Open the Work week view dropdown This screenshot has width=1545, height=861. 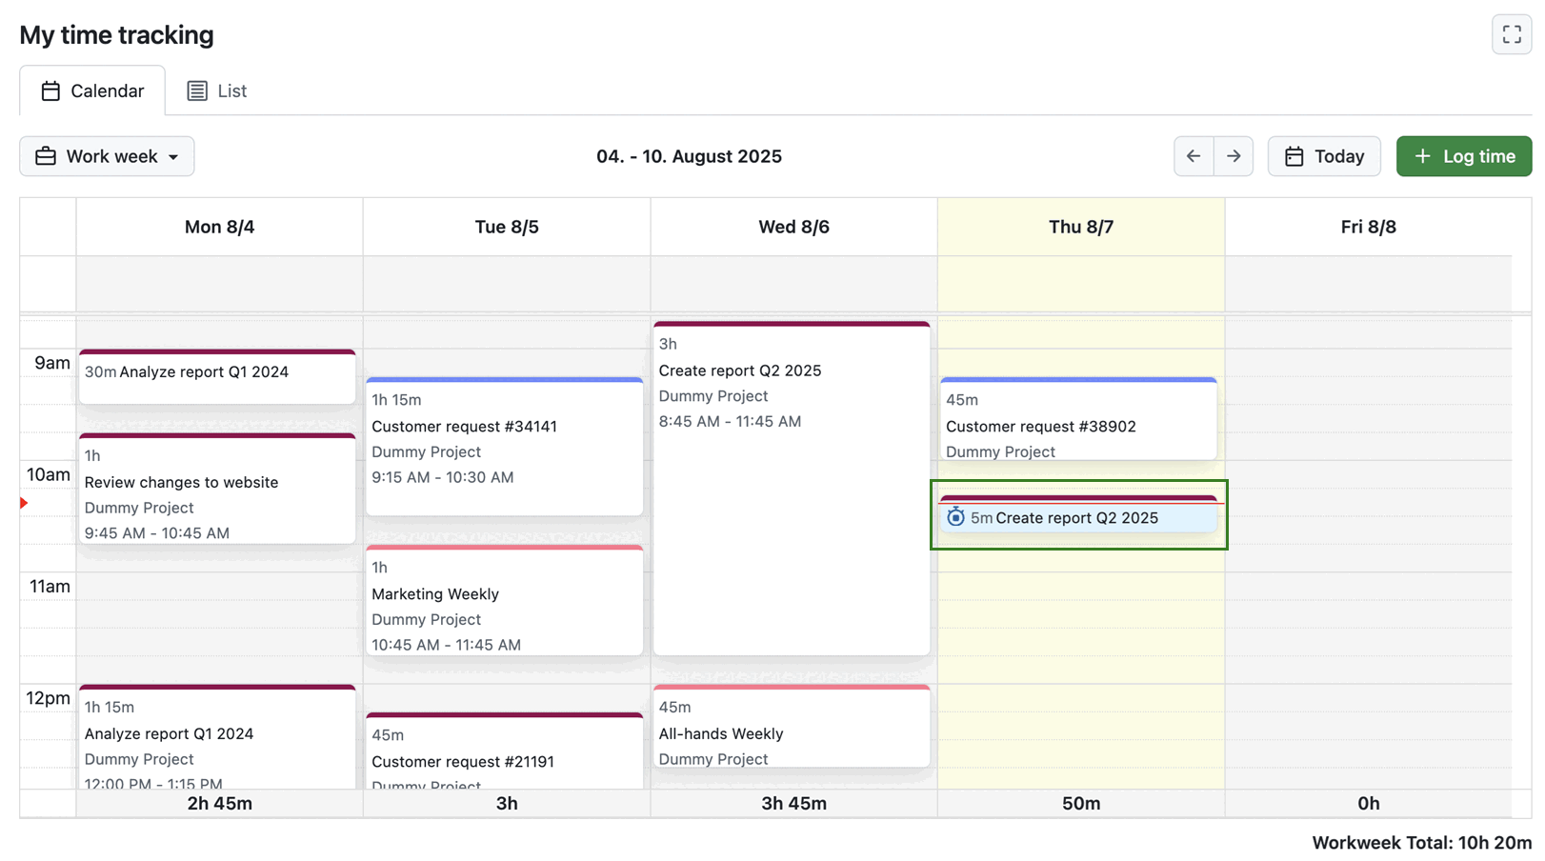tap(106, 155)
